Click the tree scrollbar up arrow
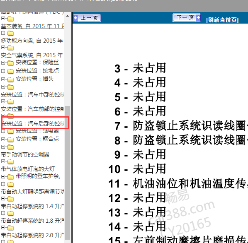The width and height of the screenshot is (248, 243). click(67, 16)
